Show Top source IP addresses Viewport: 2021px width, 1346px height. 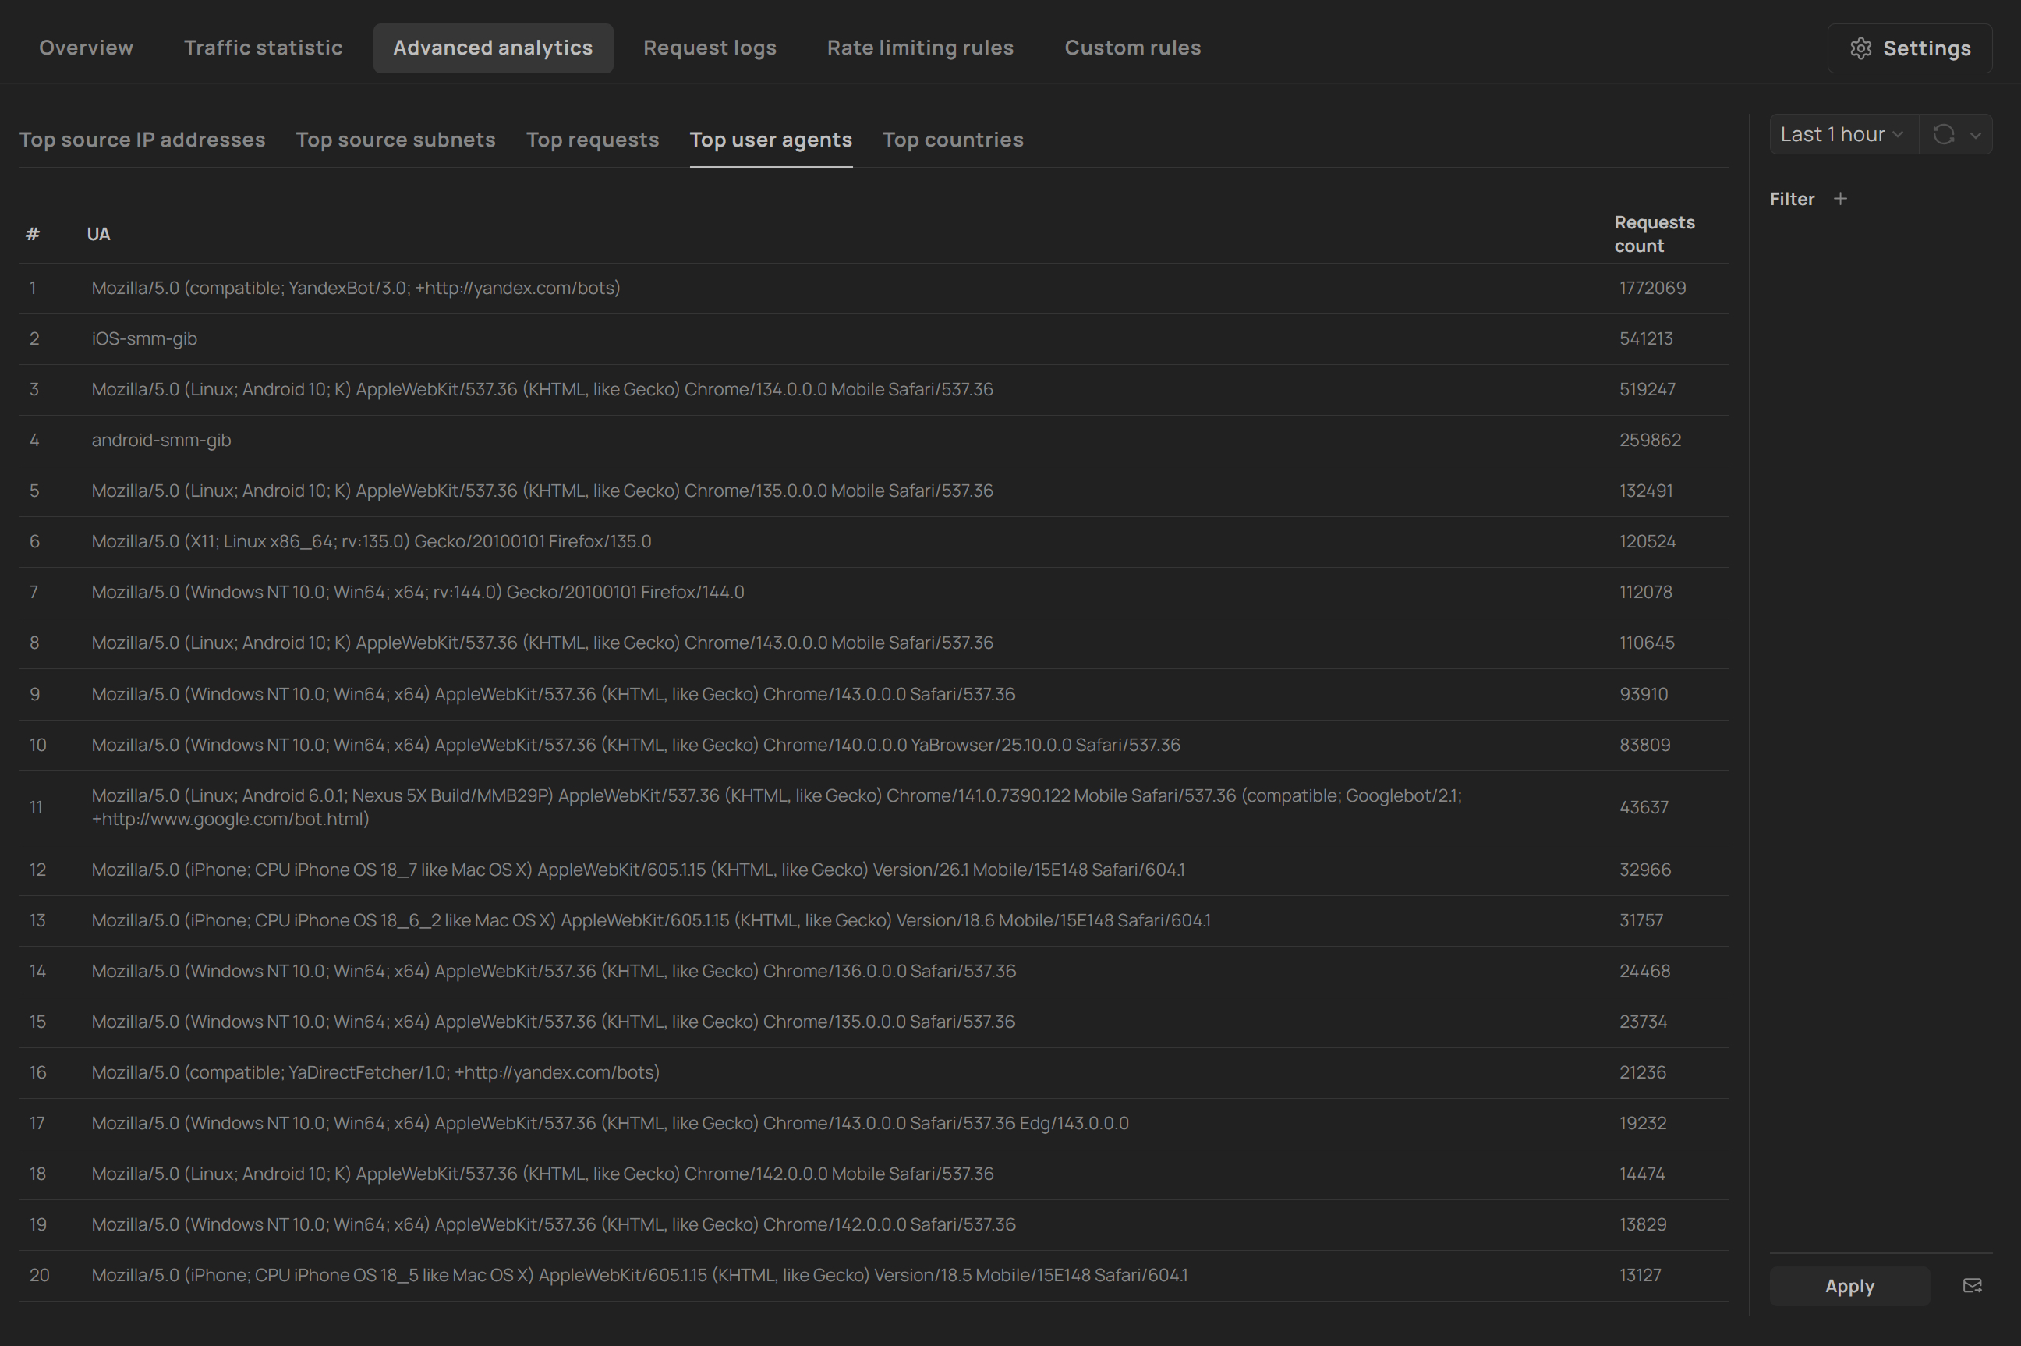(143, 140)
